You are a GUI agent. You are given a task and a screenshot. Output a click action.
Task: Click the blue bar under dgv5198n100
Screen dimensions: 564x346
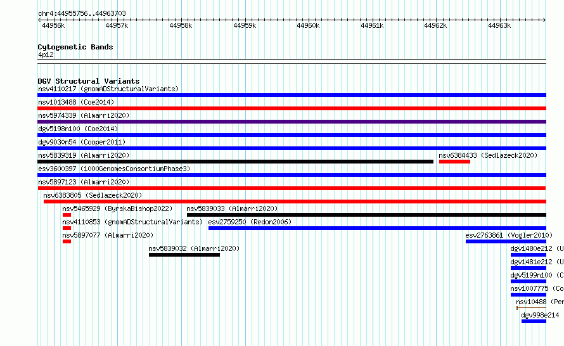[292, 135]
